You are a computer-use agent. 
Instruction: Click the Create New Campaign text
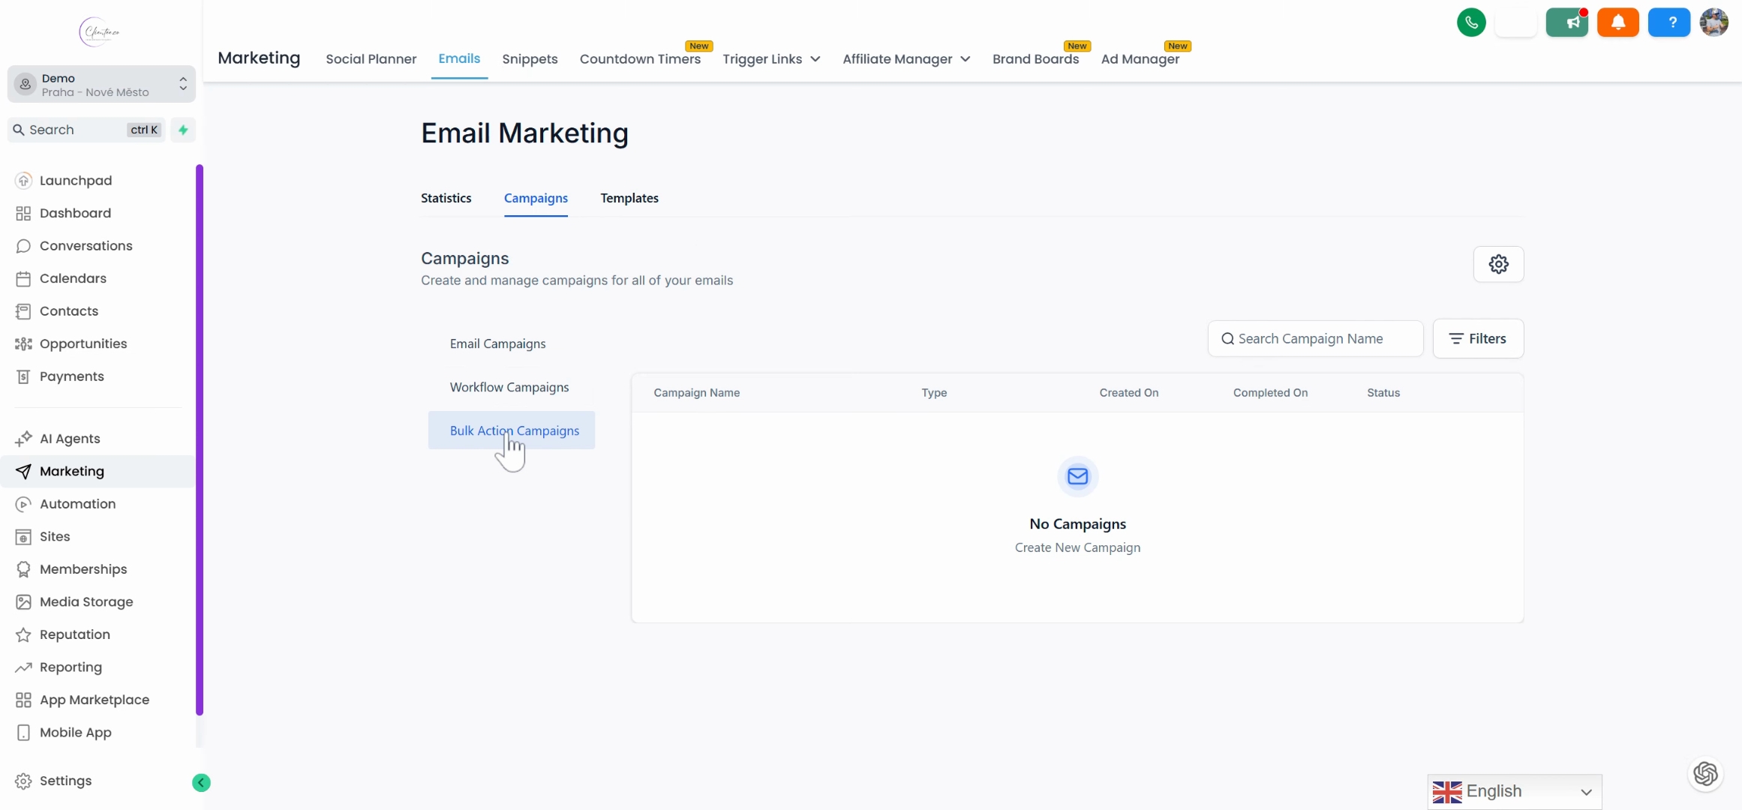(1077, 547)
